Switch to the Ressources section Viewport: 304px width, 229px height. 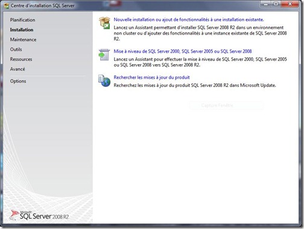click(21, 59)
